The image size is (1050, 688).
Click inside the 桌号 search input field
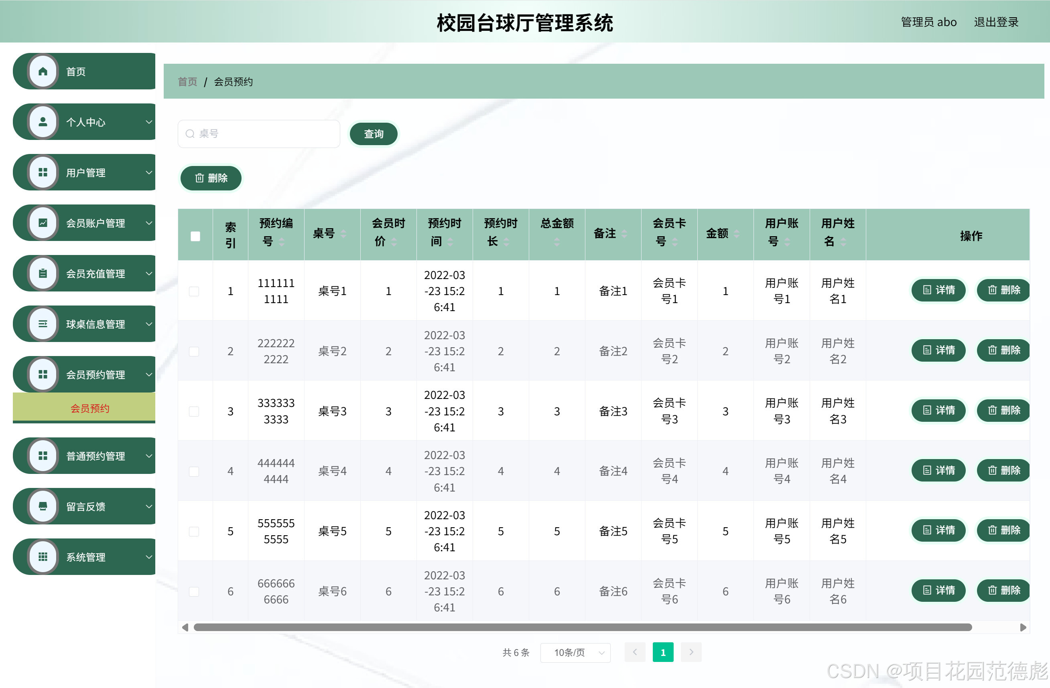[258, 134]
